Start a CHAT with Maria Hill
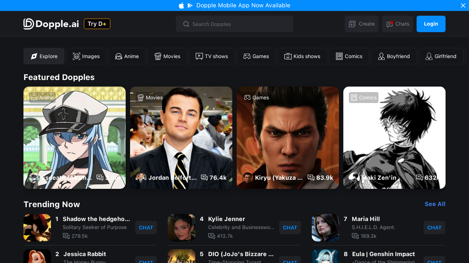 (x=434, y=228)
